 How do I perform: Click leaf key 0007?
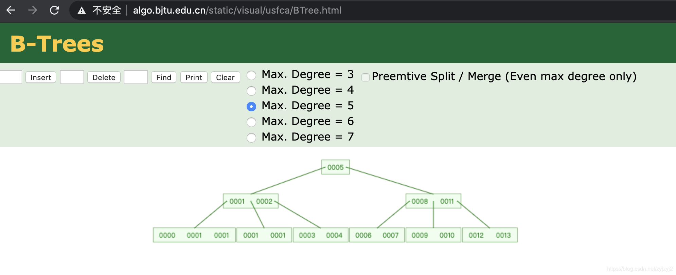click(391, 235)
